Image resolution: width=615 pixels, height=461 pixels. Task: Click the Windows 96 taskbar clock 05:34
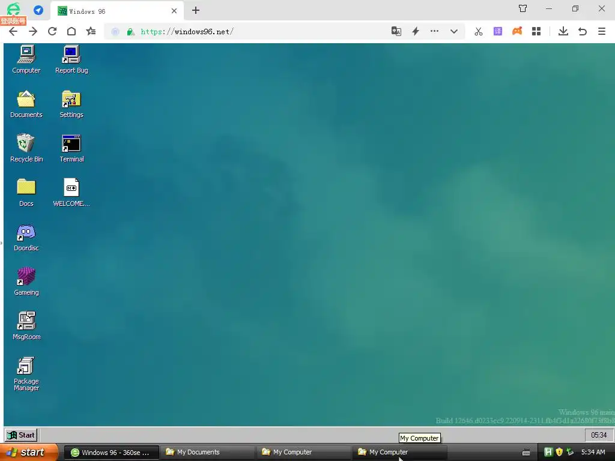click(599, 435)
